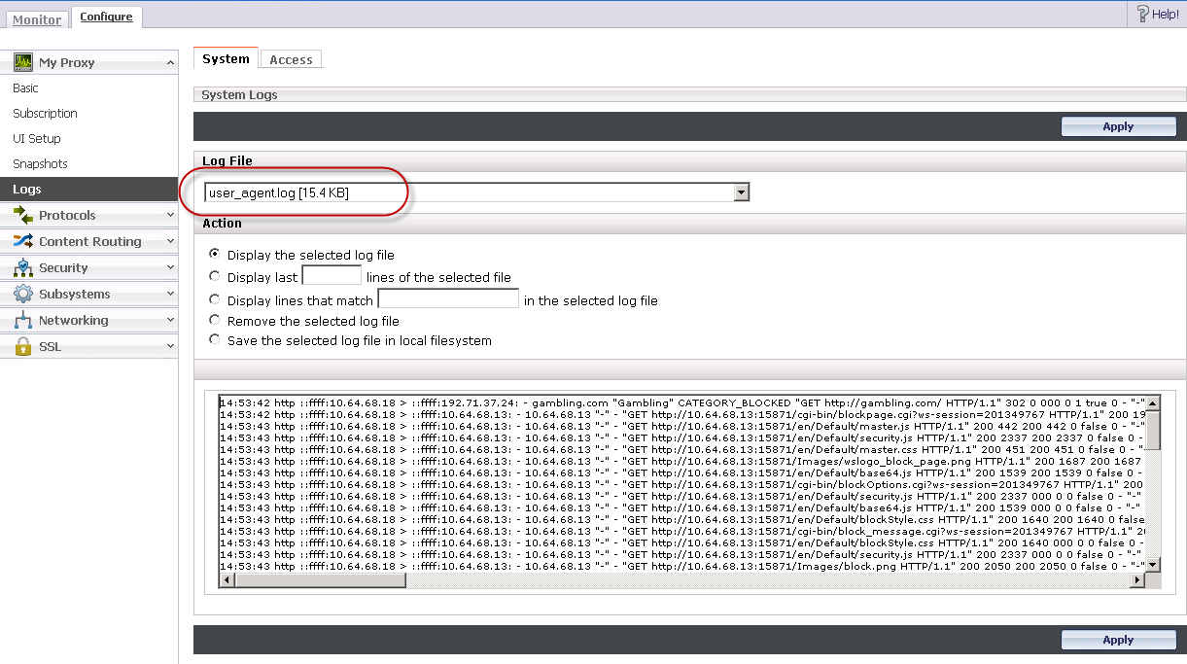This screenshot has height=664, width=1187.
Task: Switch to the Access tab
Action: pyautogui.click(x=290, y=59)
